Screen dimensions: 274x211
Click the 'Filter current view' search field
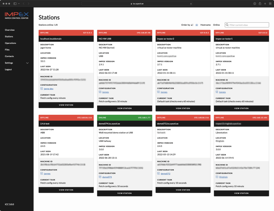tap(249, 25)
